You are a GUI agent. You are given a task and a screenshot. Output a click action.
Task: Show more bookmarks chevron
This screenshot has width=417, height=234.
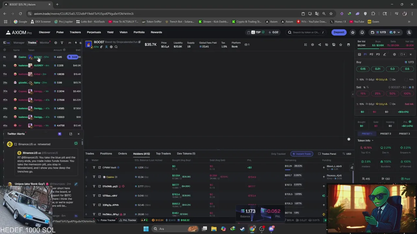(x=409, y=22)
